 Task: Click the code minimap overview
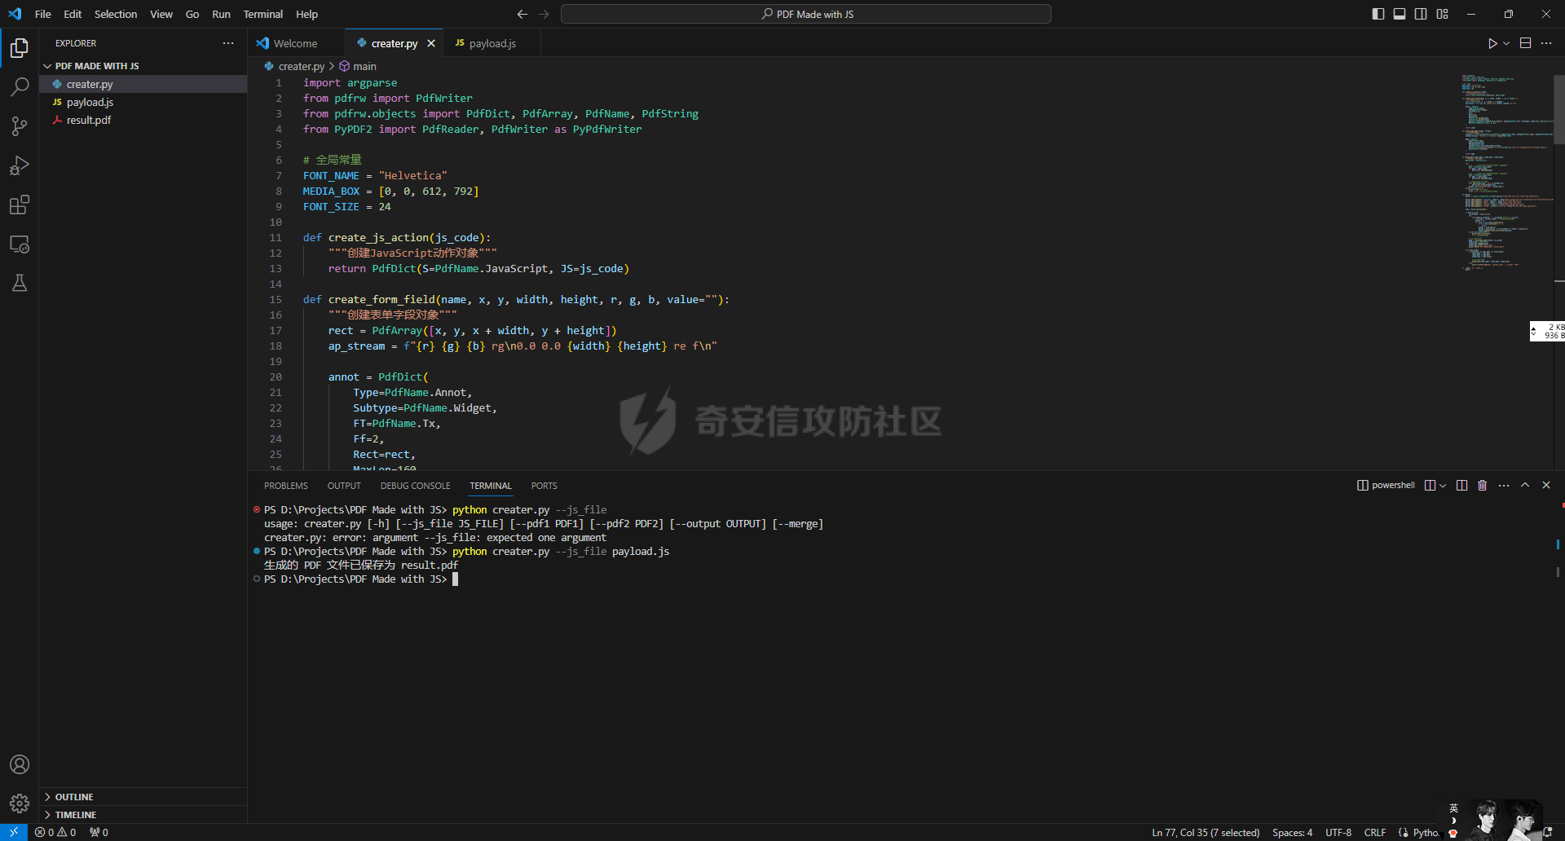[1506, 171]
